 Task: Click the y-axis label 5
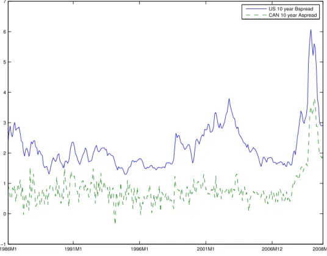click(4, 62)
